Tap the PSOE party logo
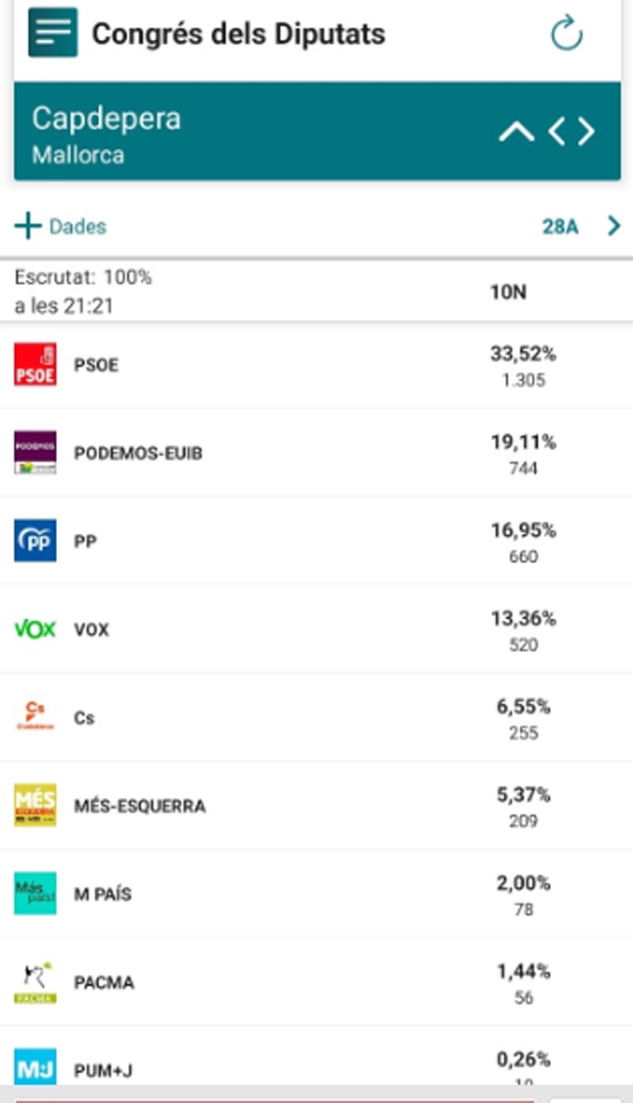Image resolution: width=633 pixels, height=1103 pixels. (35, 364)
